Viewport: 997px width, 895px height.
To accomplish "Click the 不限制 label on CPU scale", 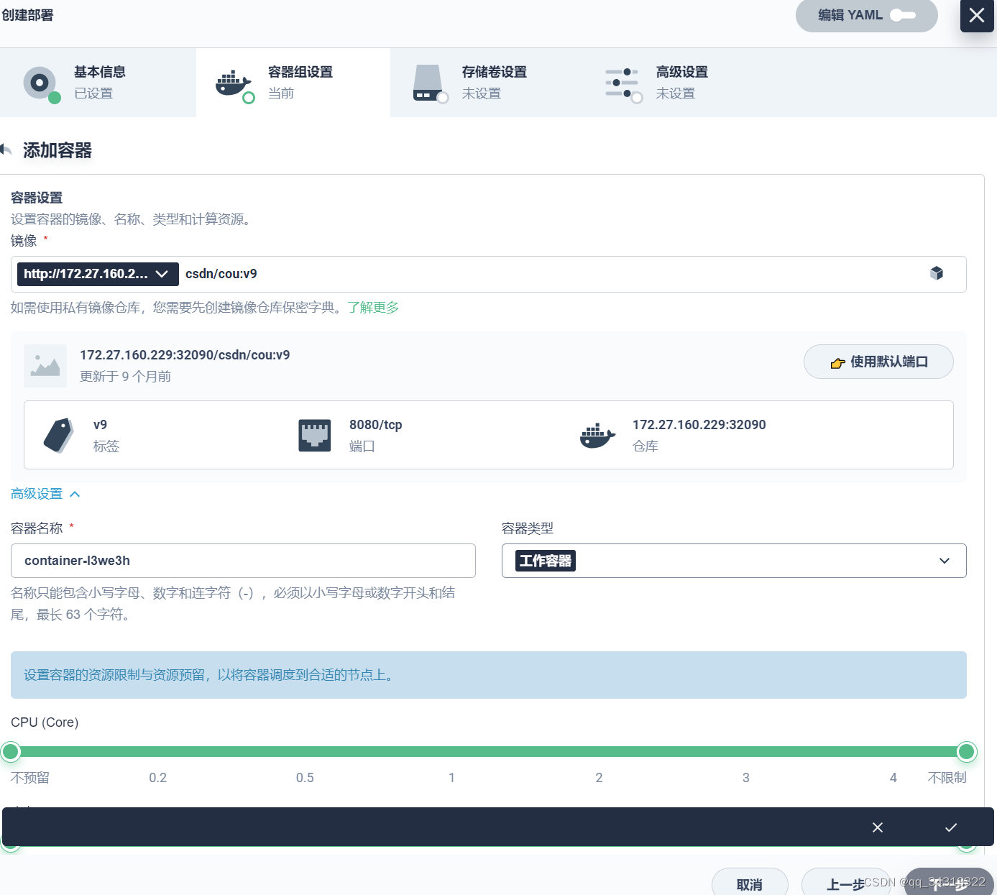I will tap(947, 778).
